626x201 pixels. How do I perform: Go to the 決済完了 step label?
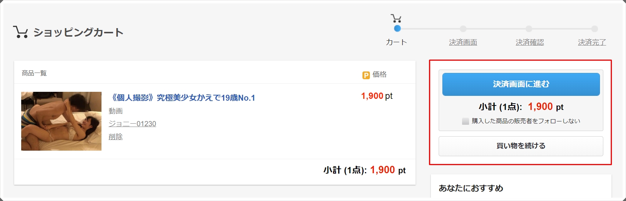(x=592, y=42)
